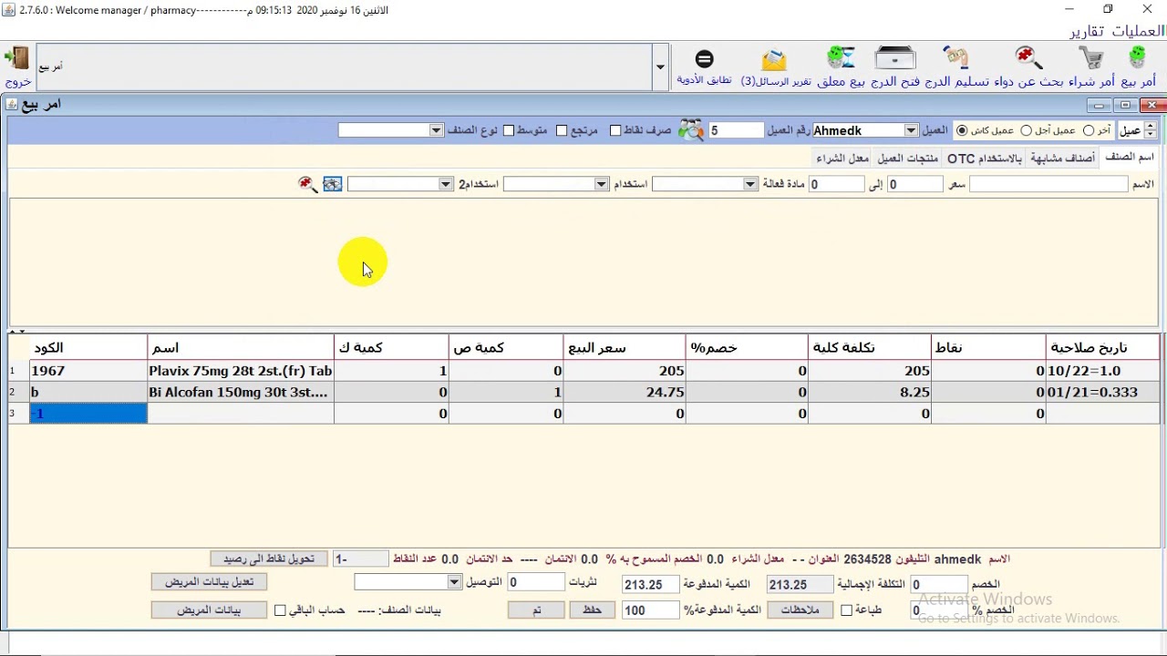The width and height of the screenshot is (1167, 656).
Task: Switch to the معدل الشراء purchase rate tab
Action: pos(842,159)
